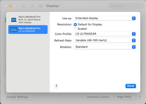Viewport: 146px width, 104px height.
Task: Click the LG ULTRAGEAR monitor icon
Action: coord(14,30)
